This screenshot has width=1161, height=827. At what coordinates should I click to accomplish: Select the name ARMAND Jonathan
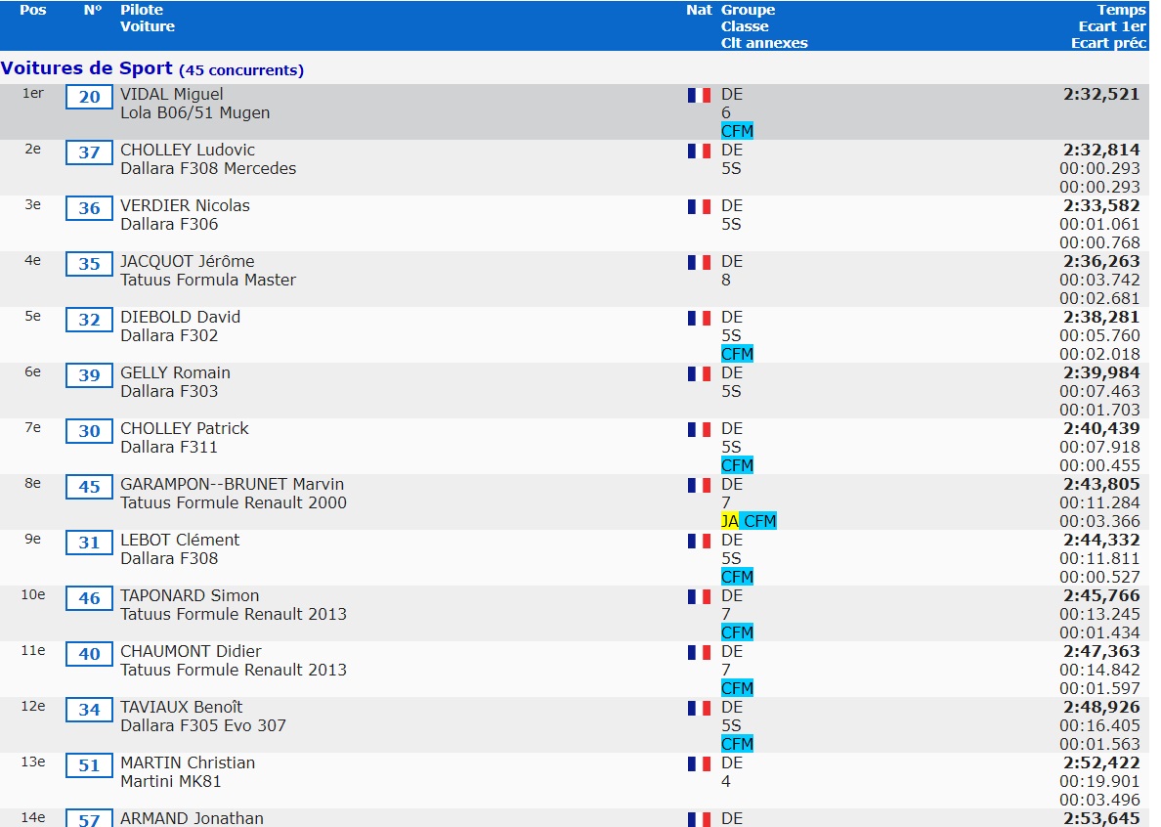(x=192, y=818)
